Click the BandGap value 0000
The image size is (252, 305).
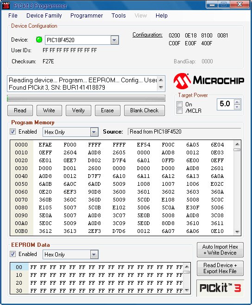207,61
